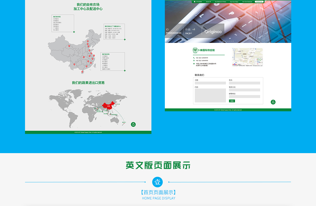
Task: Click the red pin on Hainan island
Action: click(82, 72)
